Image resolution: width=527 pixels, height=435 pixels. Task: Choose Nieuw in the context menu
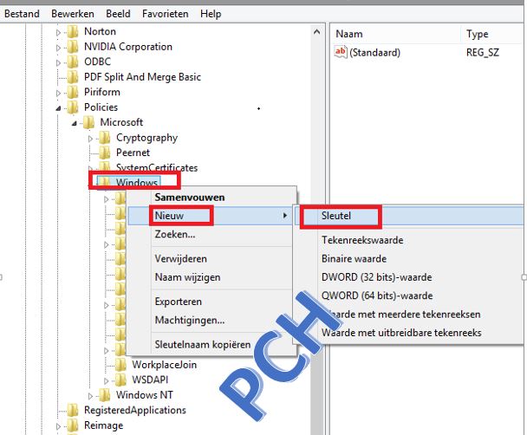coord(210,216)
